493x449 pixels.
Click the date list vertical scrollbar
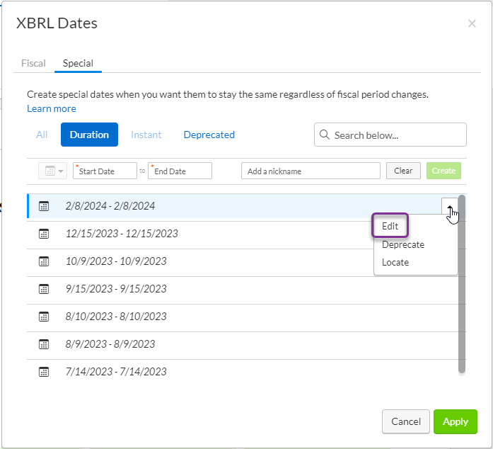pyautogui.click(x=462, y=284)
